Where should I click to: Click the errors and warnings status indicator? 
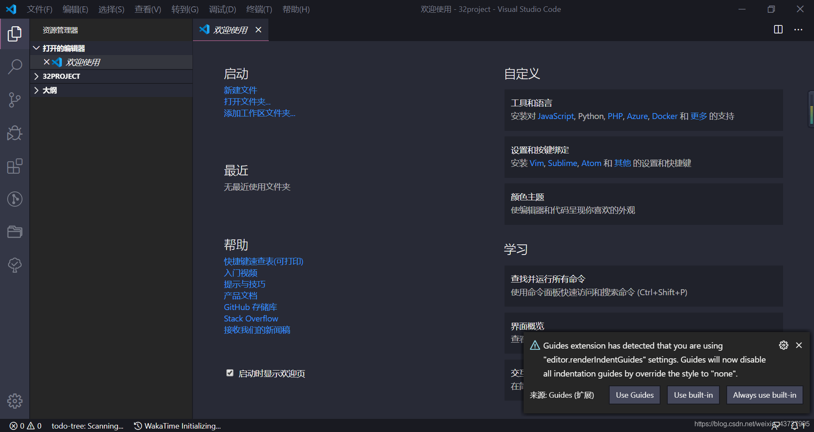point(26,426)
